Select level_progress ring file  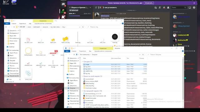(x=28, y=52)
